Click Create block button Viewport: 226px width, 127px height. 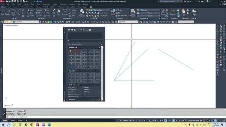coord(119,10)
